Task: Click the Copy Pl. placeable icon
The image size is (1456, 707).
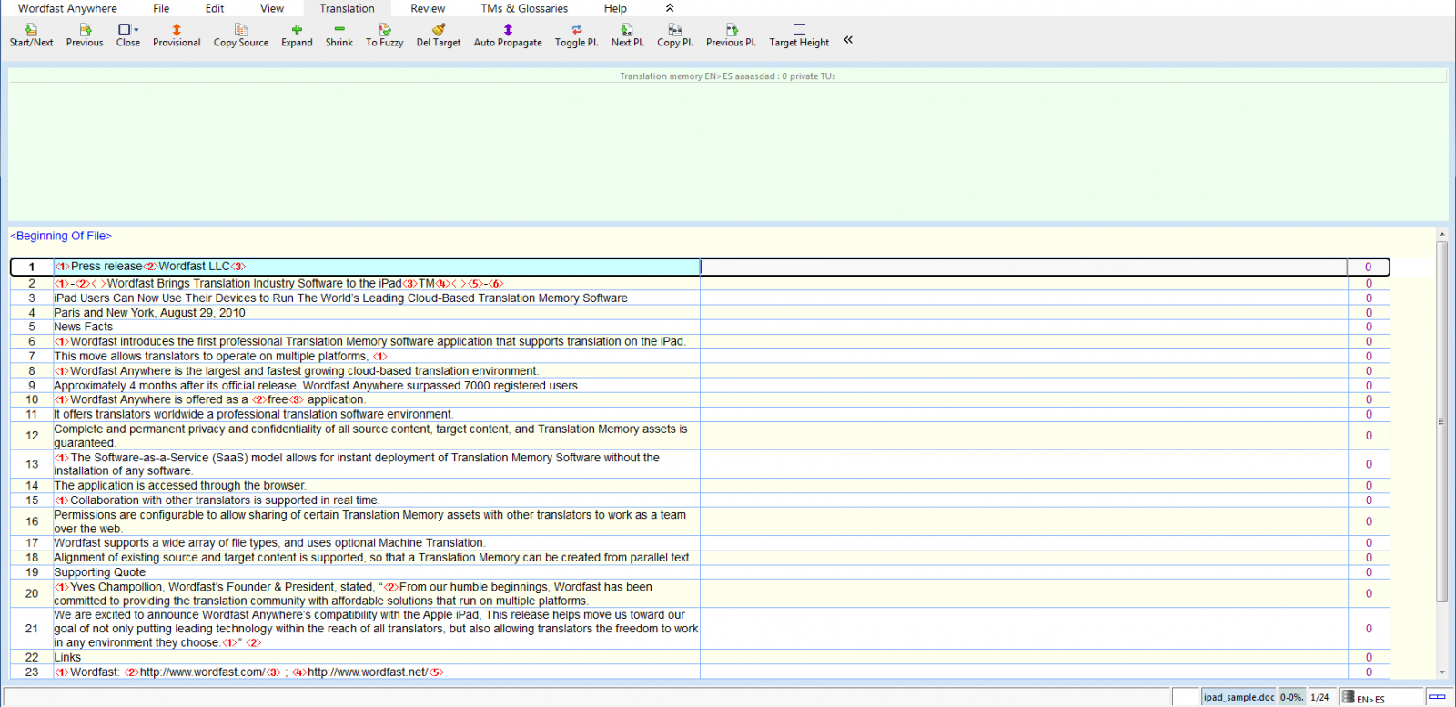Action: [x=674, y=30]
